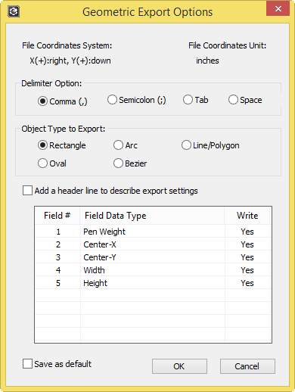295x392 pixels.
Task: Click the app icon in the title bar
Action: click(14, 11)
